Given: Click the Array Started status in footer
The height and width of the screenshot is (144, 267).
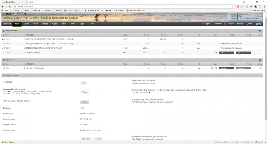Looking at the screenshot, I should click(x=8, y=142).
